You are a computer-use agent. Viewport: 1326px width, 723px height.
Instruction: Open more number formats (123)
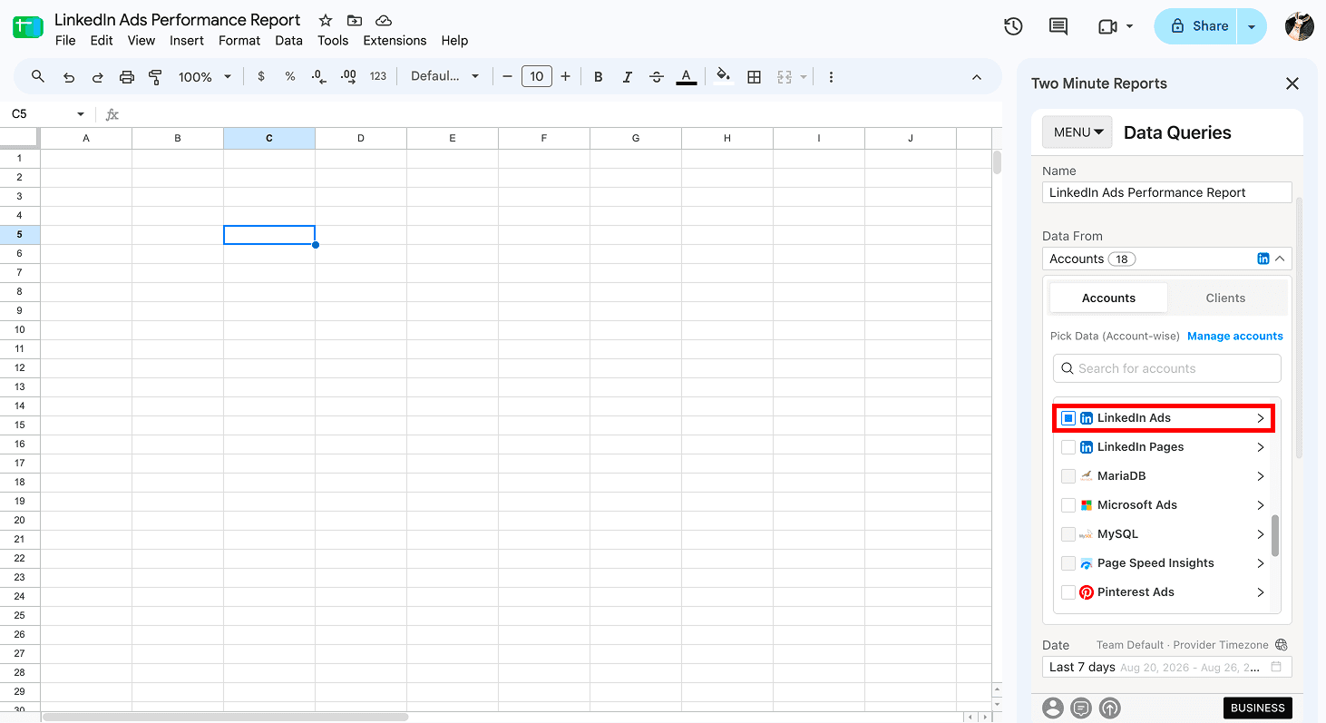coord(378,77)
